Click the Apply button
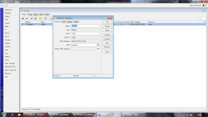The image size is (208, 117). pos(107,30)
